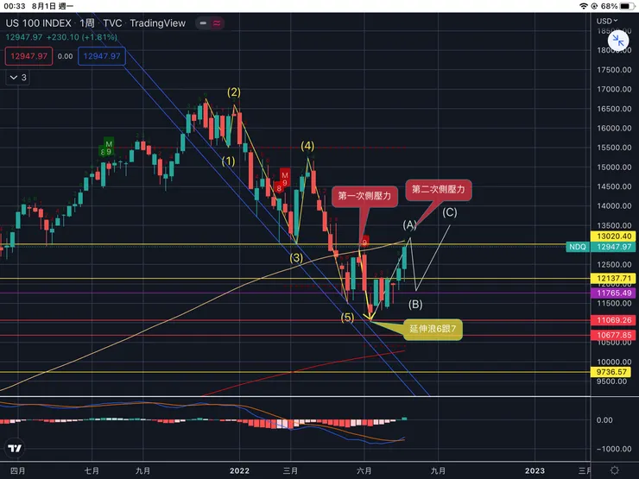Select the 11765.49 purple price label
This screenshot has height=479, width=639.
point(614,293)
